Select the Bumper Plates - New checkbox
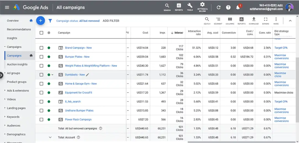 (41, 57)
